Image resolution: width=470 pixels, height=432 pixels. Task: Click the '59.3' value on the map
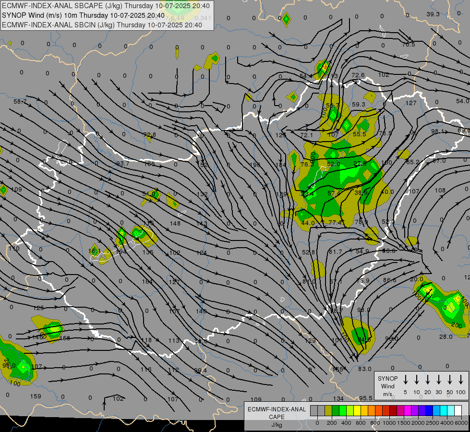[359, 104]
